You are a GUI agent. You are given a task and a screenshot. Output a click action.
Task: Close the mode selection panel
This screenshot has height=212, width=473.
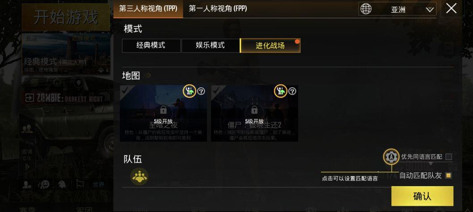[x=451, y=9]
